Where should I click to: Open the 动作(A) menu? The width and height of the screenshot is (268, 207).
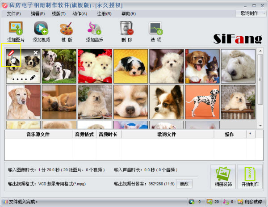point(80,13)
